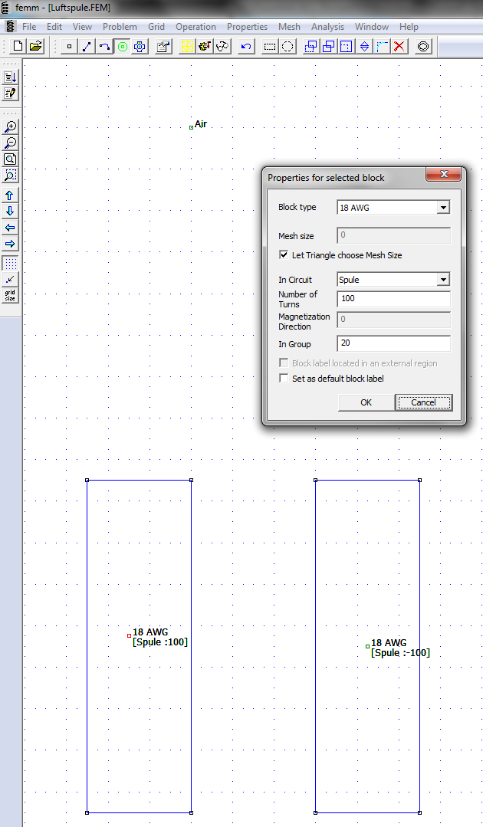Click the text lines with pencil icon

pos(11,94)
